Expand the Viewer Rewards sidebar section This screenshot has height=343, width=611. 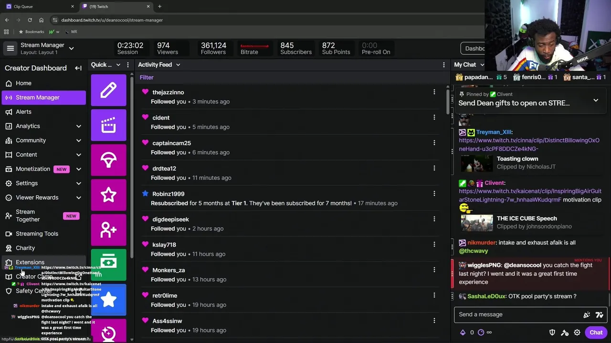(x=79, y=198)
